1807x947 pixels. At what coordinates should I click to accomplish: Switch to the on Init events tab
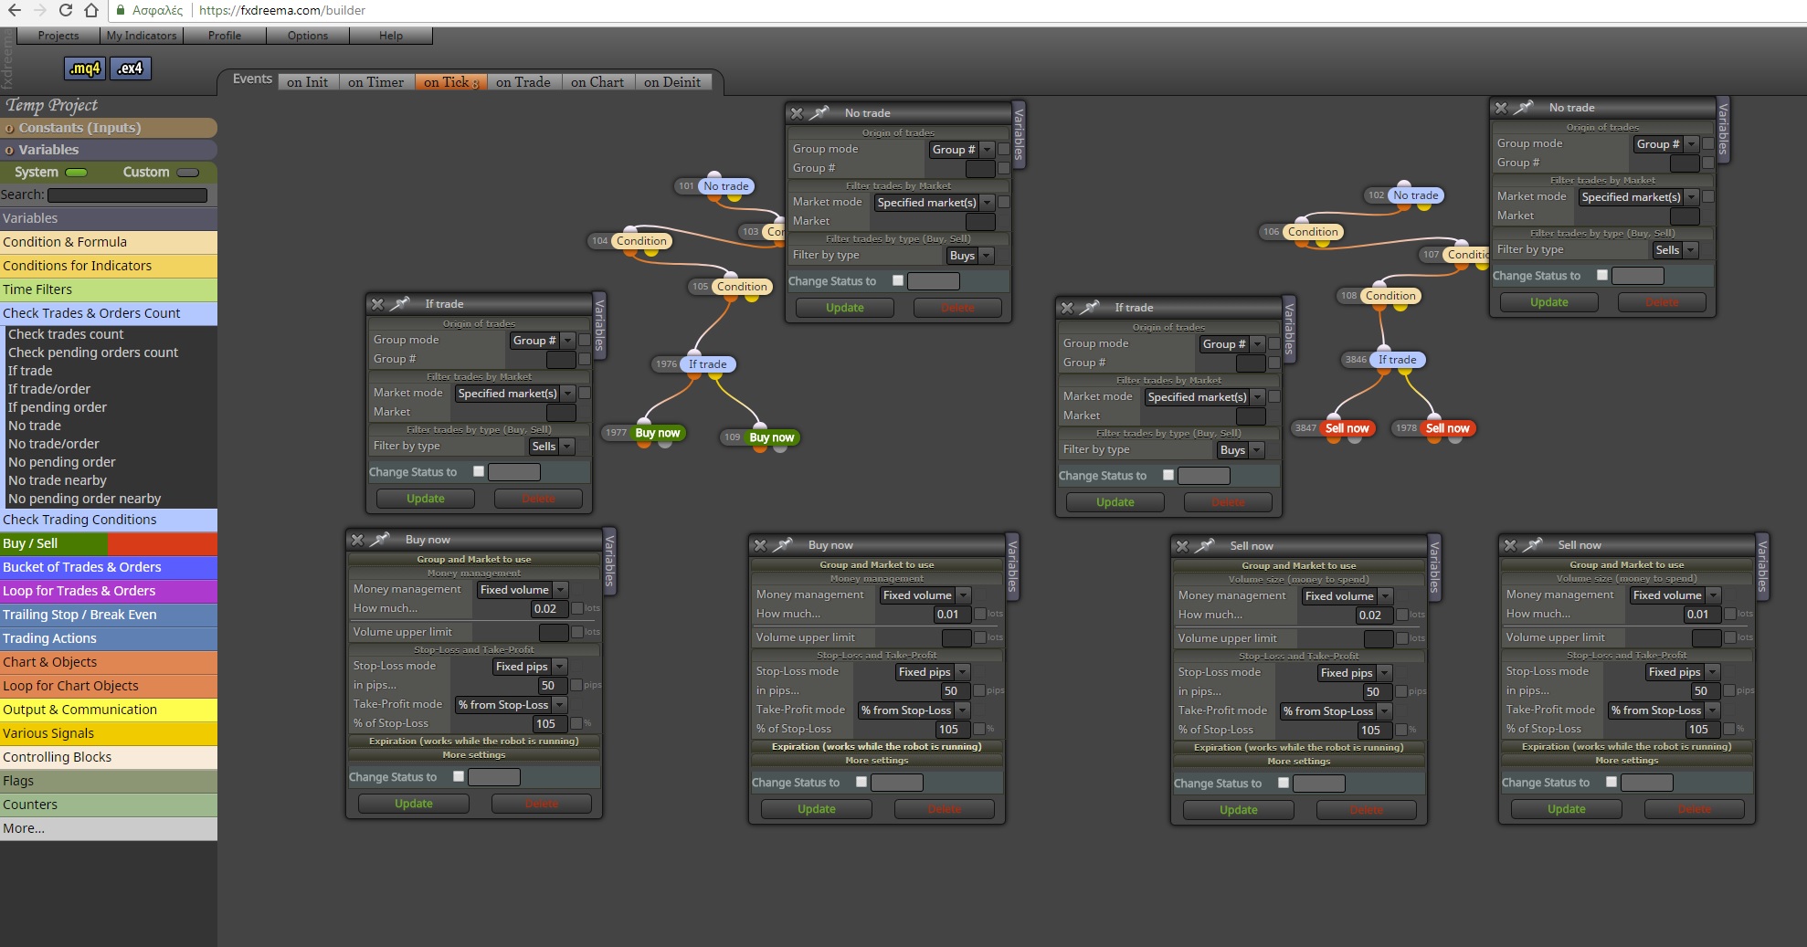pyautogui.click(x=307, y=82)
